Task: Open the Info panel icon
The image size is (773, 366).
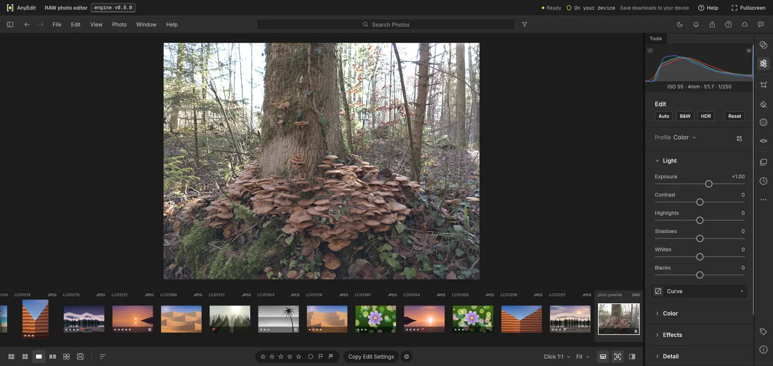Action: pyautogui.click(x=763, y=349)
